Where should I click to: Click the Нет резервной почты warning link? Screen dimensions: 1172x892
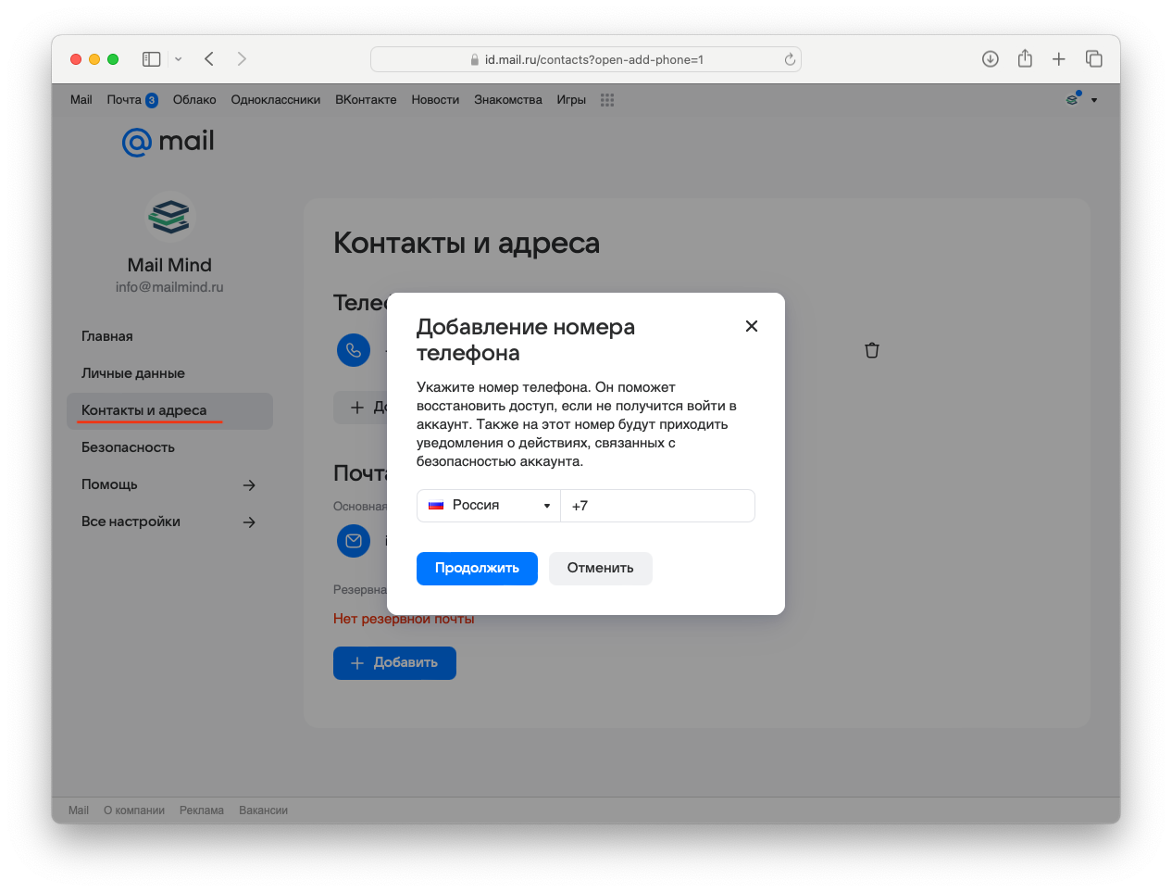(403, 618)
